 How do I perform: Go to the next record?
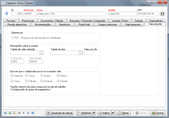tap(28, 113)
